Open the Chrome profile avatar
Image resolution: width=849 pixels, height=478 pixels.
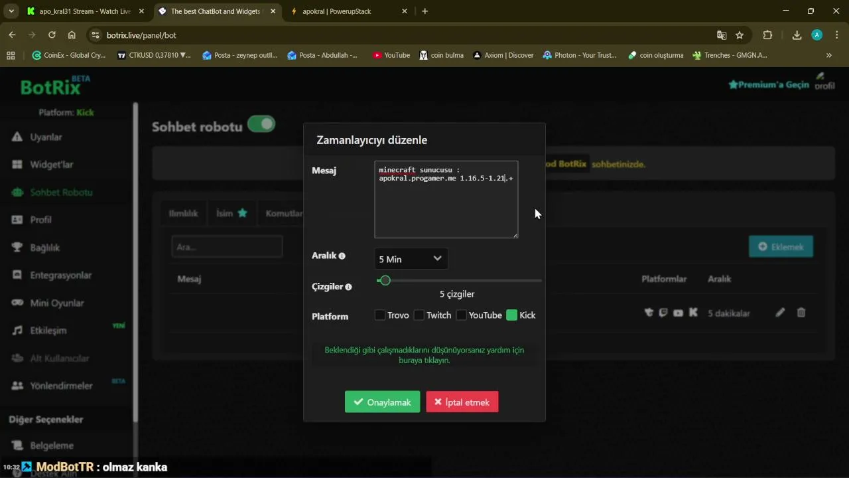(x=817, y=35)
